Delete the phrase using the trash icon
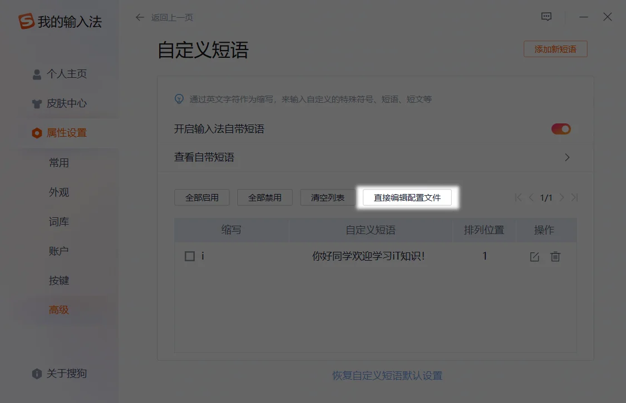 click(555, 257)
